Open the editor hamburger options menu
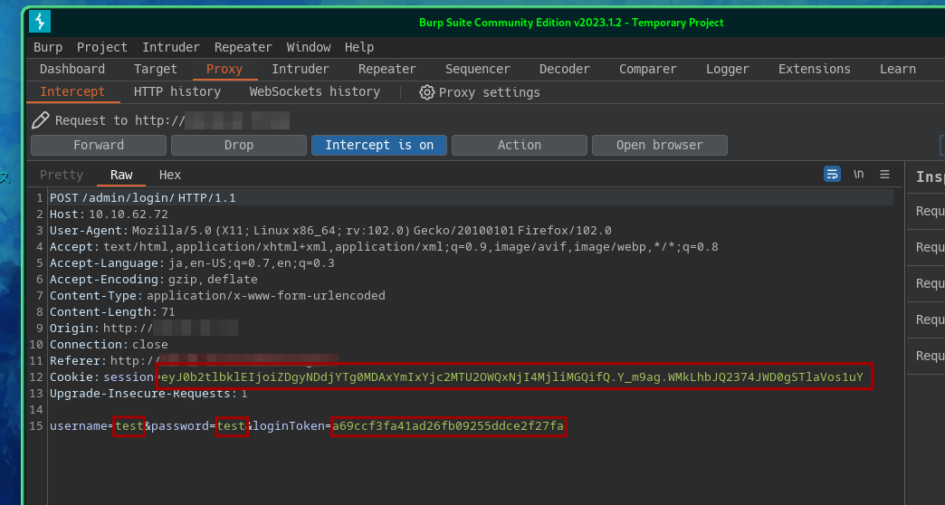 pyautogui.click(x=884, y=174)
